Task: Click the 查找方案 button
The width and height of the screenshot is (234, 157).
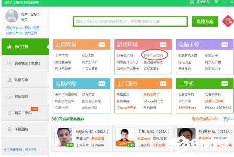Action: (205, 22)
